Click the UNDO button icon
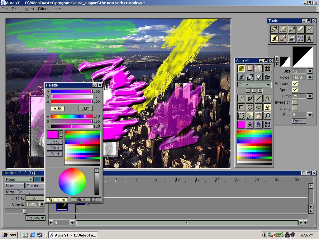Image resolution: width=319 pixels, height=239 pixels. (x=267, y=124)
